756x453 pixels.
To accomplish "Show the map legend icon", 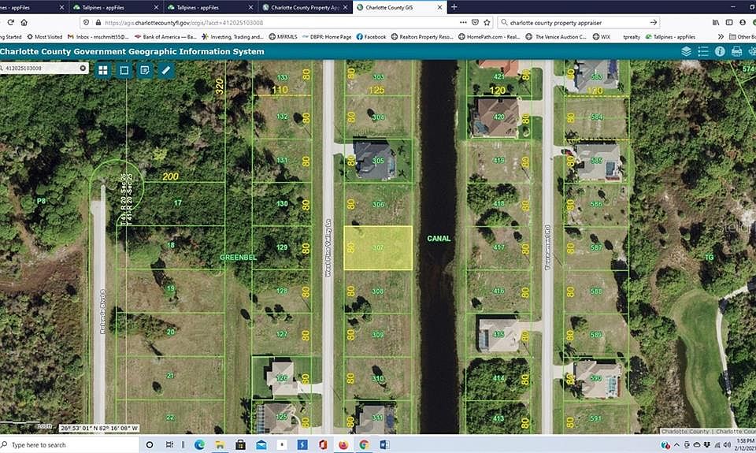I will pyautogui.click(x=703, y=51).
